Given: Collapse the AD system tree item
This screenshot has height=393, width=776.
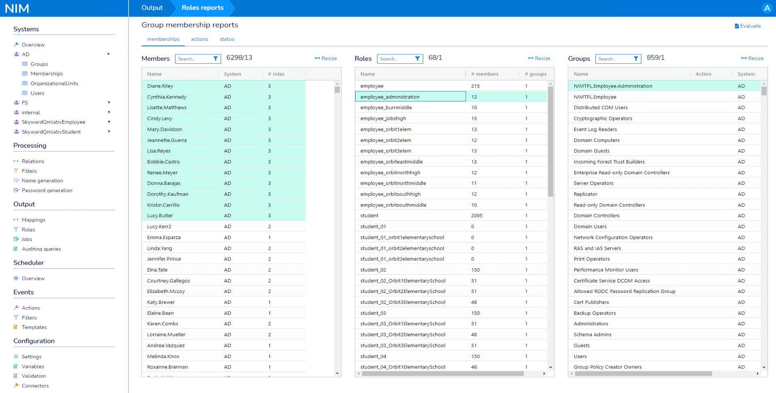Looking at the screenshot, I should click(x=108, y=54).
